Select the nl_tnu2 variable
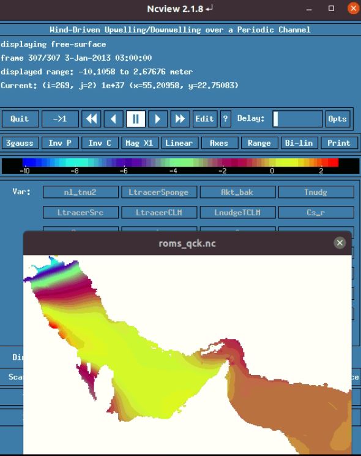The width and height of the screenshot is (361, 456). coord(80,192)
